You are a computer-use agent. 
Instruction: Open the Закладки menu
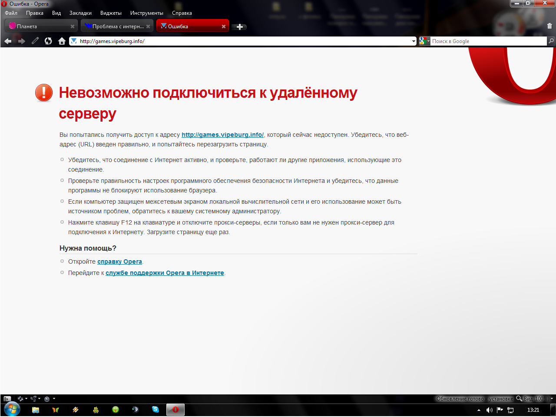coord(80,13)
